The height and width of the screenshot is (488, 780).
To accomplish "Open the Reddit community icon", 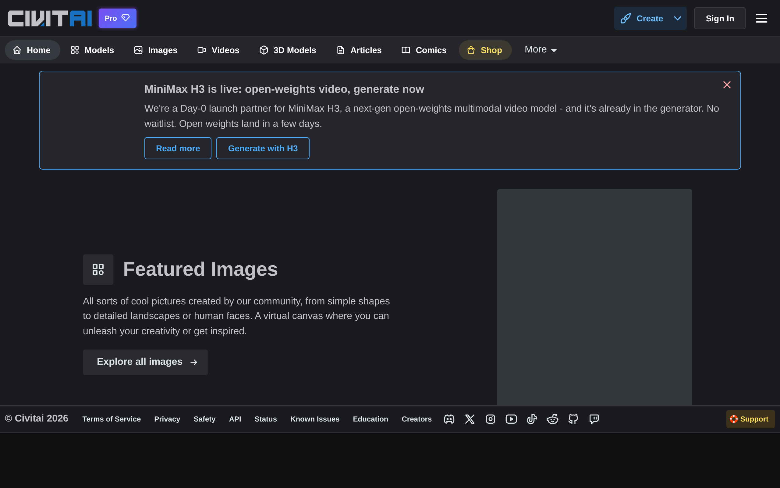I will pyautogui.click(x=552, y=419).
